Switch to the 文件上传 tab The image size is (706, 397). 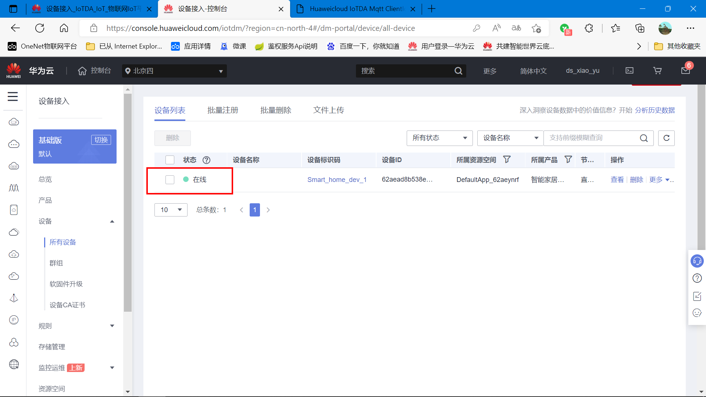pos(328,110)
